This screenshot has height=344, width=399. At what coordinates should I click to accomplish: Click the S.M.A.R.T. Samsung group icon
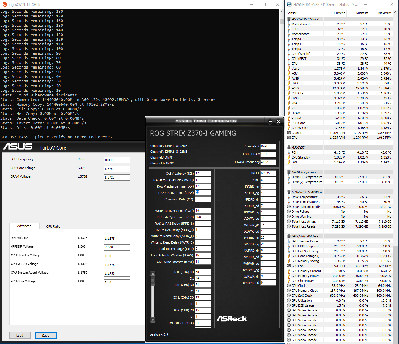(x=289, y=192)
